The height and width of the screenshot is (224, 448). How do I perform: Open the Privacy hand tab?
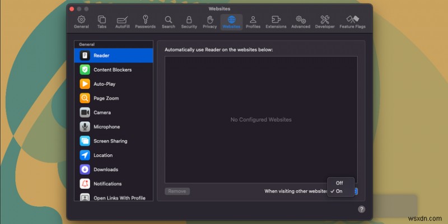209,22
